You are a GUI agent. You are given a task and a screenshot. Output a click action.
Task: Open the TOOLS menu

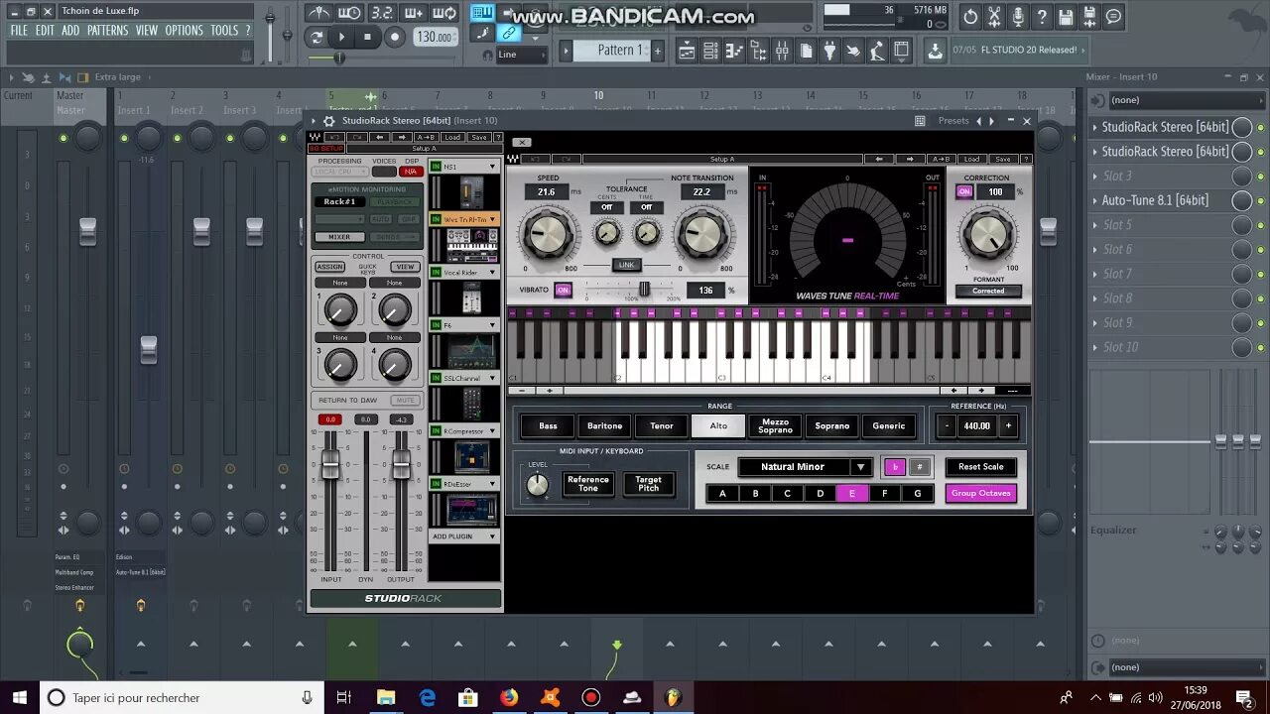click(x=224, y=31)
